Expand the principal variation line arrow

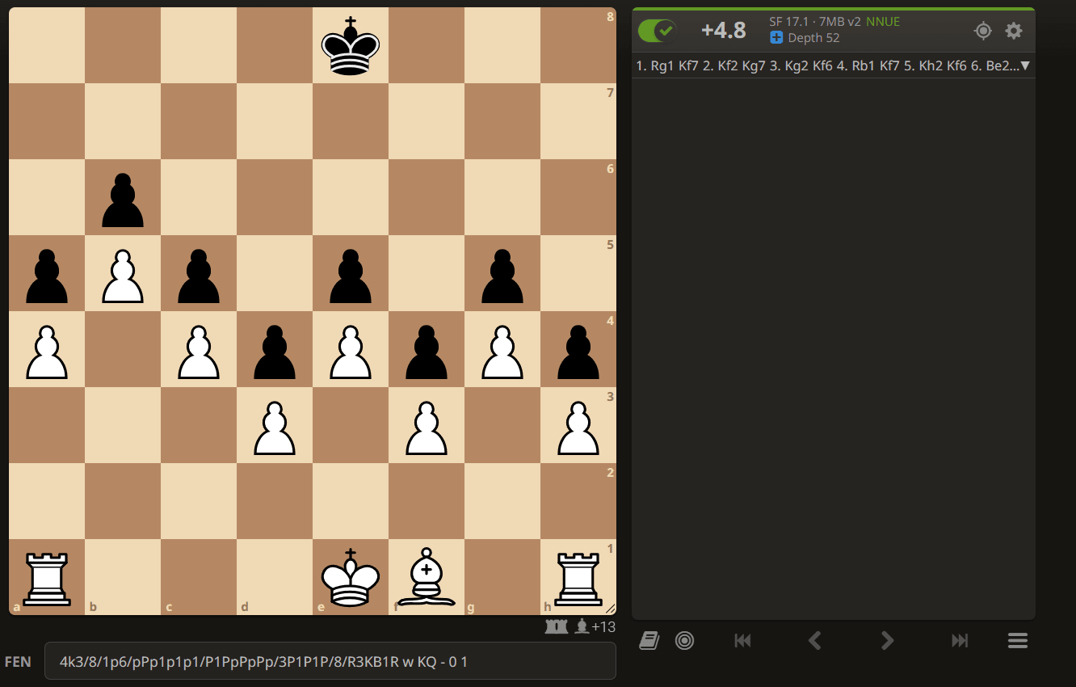(1025, 65)
